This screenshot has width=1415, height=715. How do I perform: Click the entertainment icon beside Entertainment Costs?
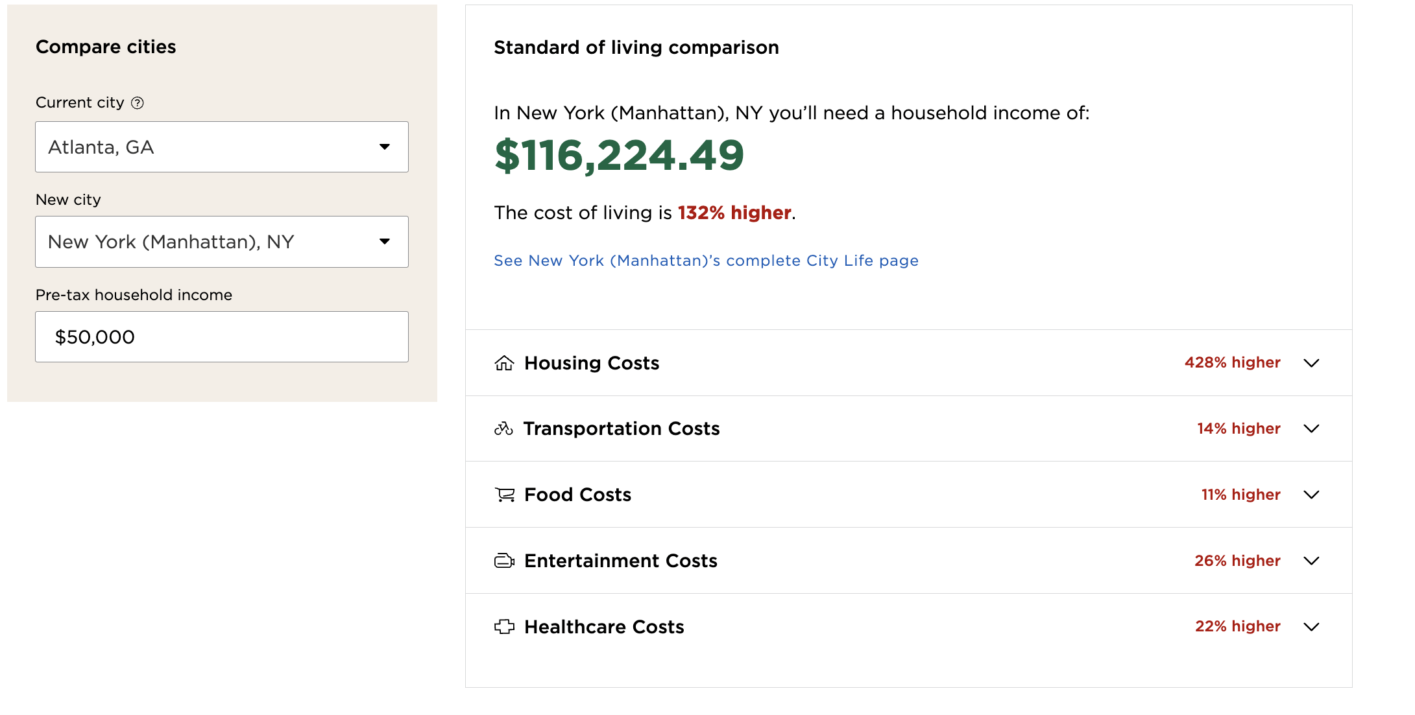(x=504, y=561)
